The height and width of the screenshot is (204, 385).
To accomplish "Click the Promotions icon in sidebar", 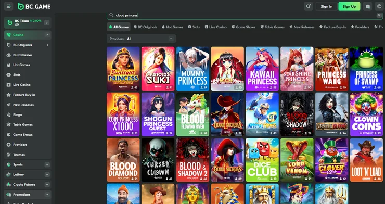I will point(9,195).
